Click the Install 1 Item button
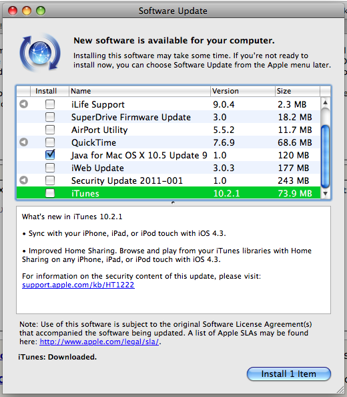347x397 pixels. (x=289, y=374)
